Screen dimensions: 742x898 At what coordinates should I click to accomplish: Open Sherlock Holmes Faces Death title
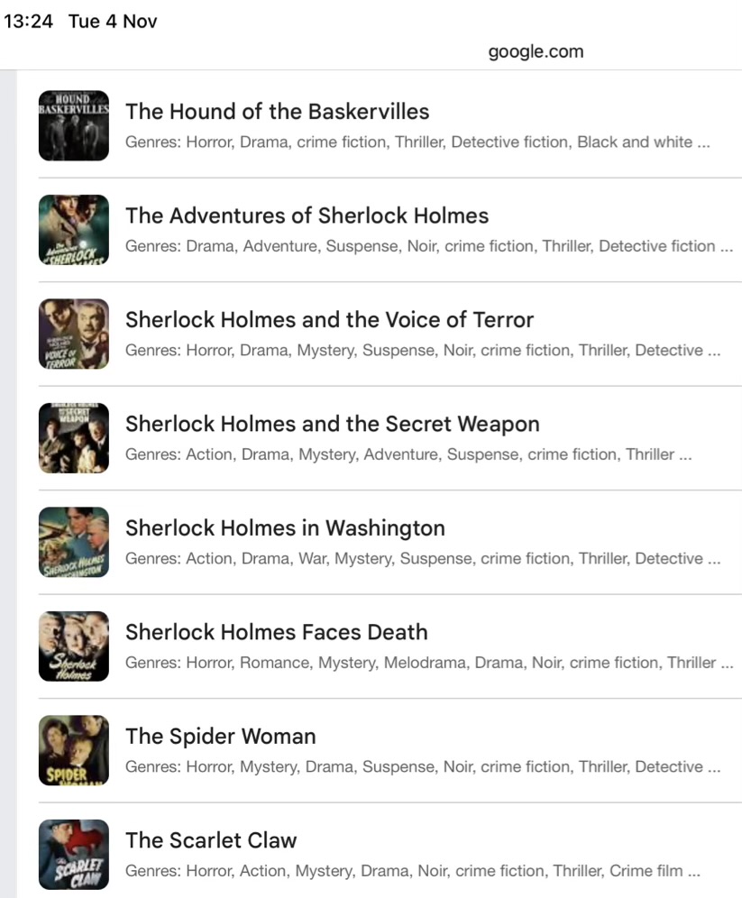click(x=277, y=632)
